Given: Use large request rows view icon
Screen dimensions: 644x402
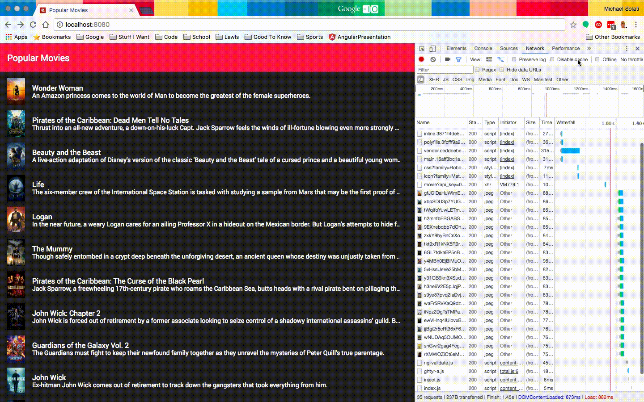Looking at the screenshot, I should 489,59.
